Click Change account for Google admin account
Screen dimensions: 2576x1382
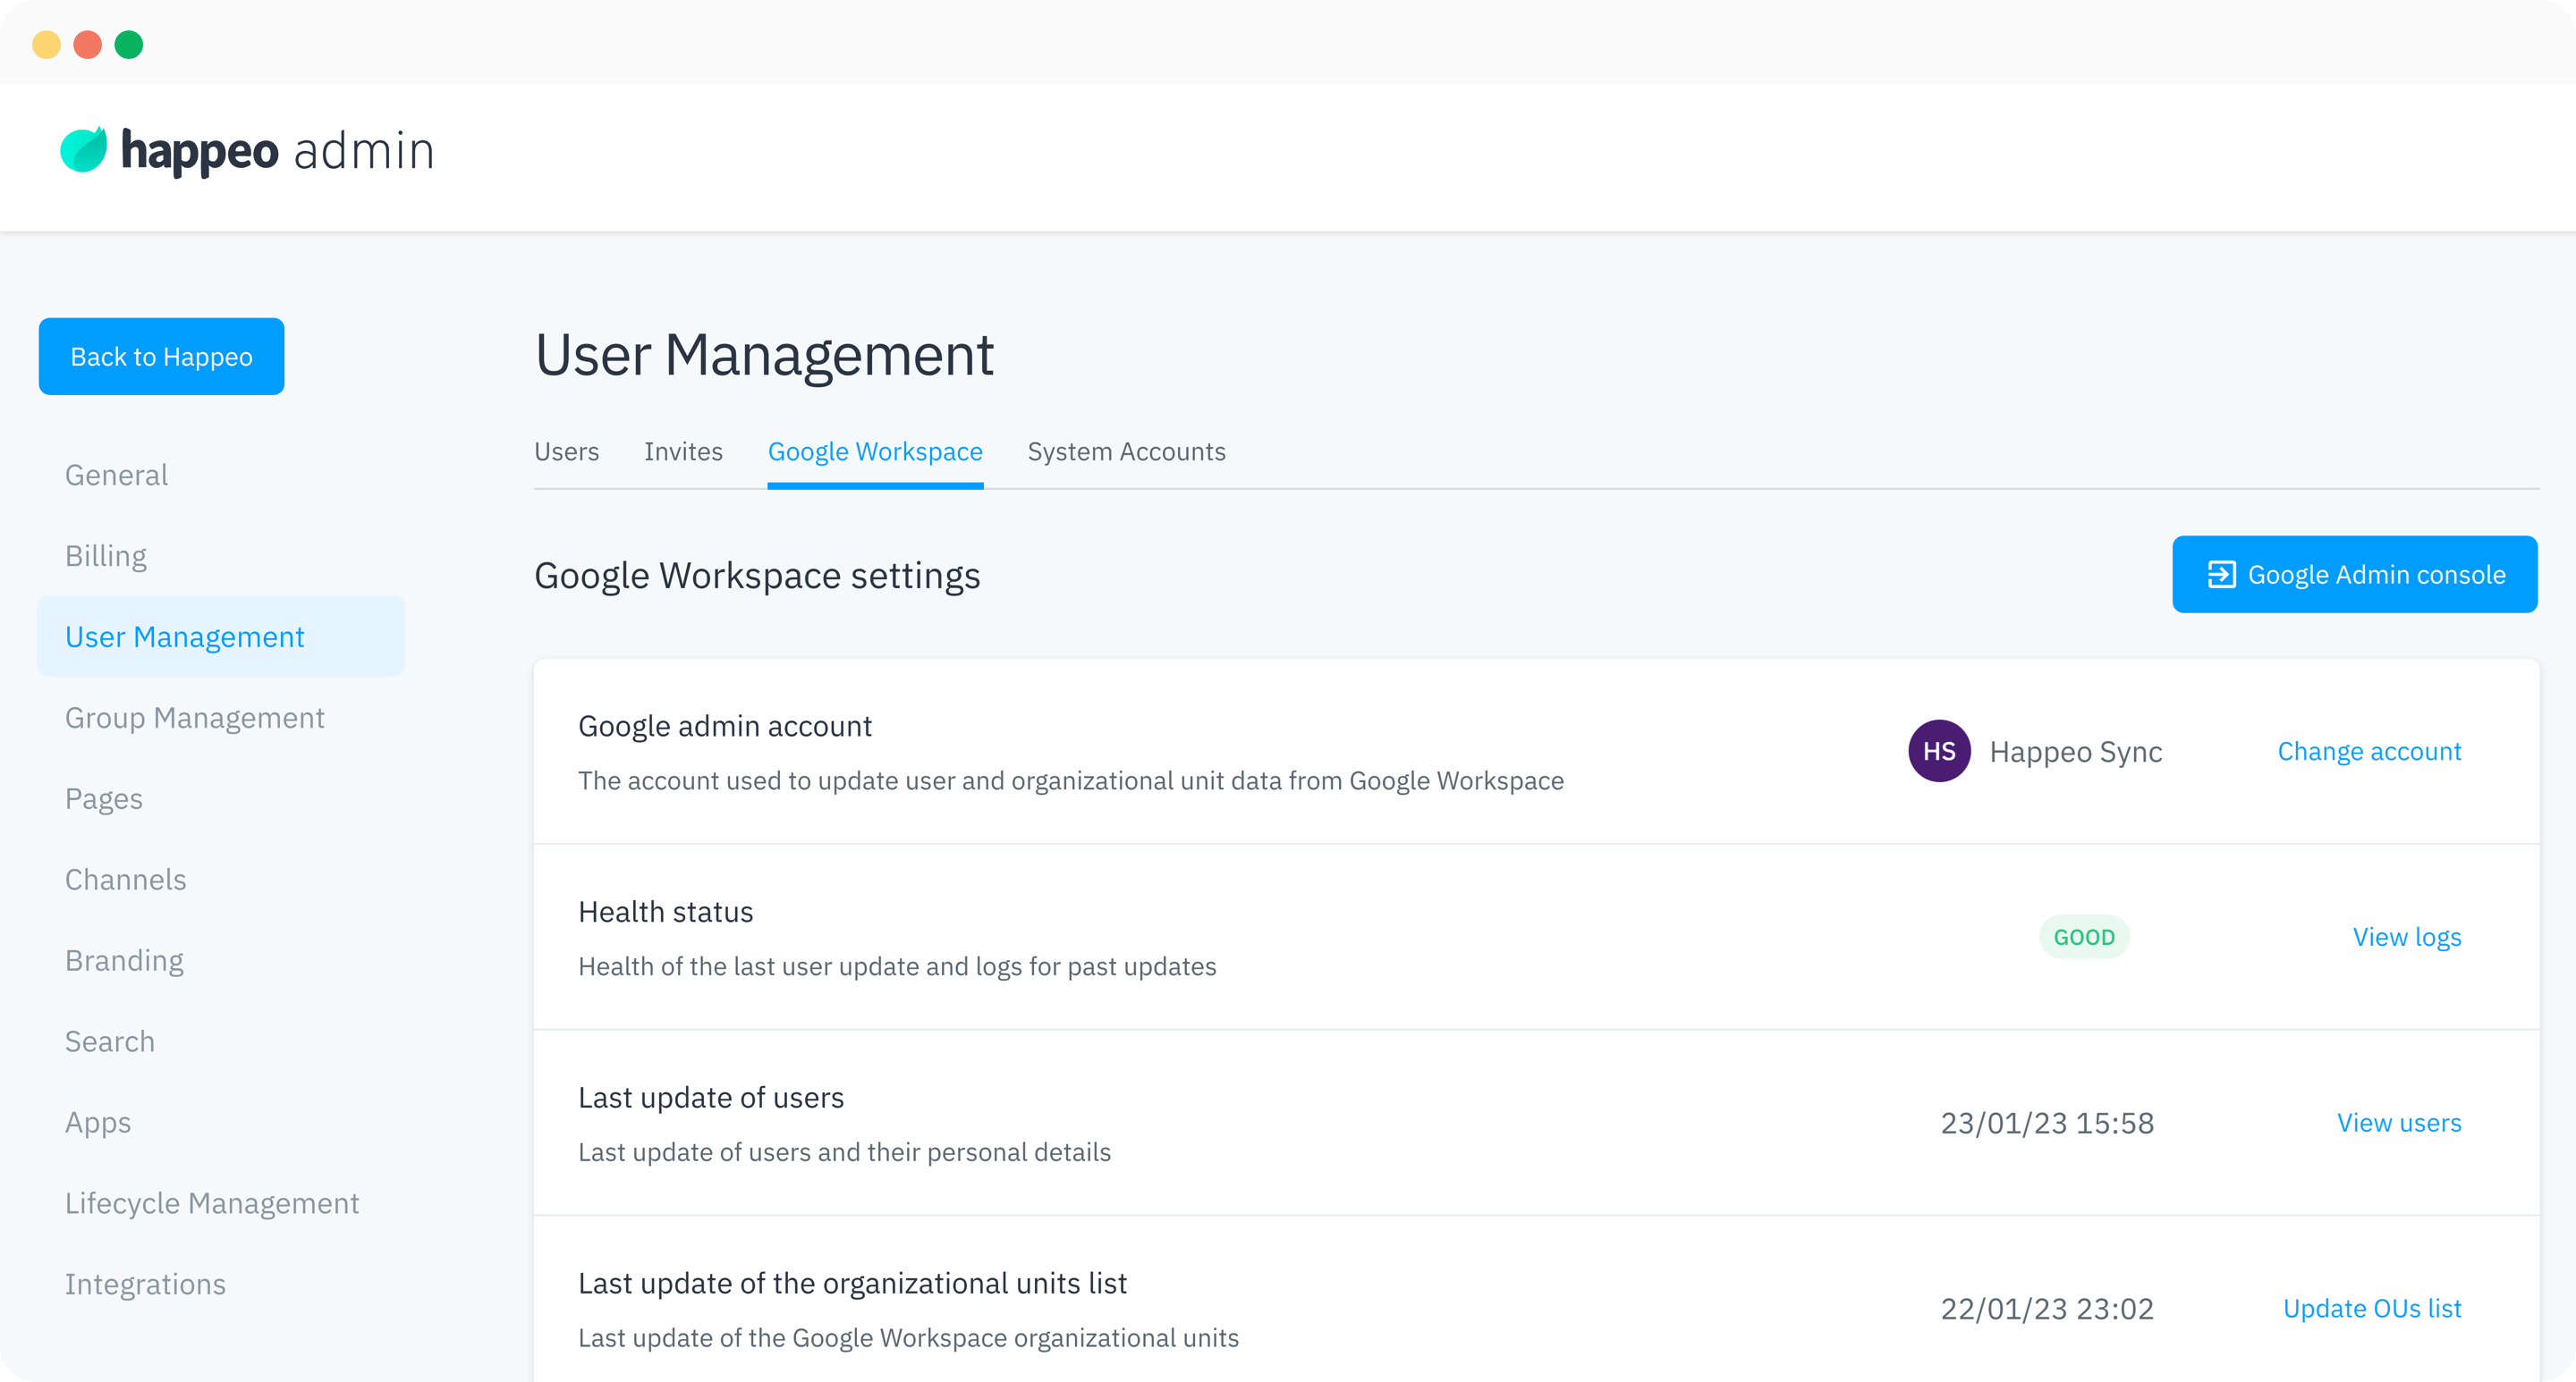point(2369,751)
